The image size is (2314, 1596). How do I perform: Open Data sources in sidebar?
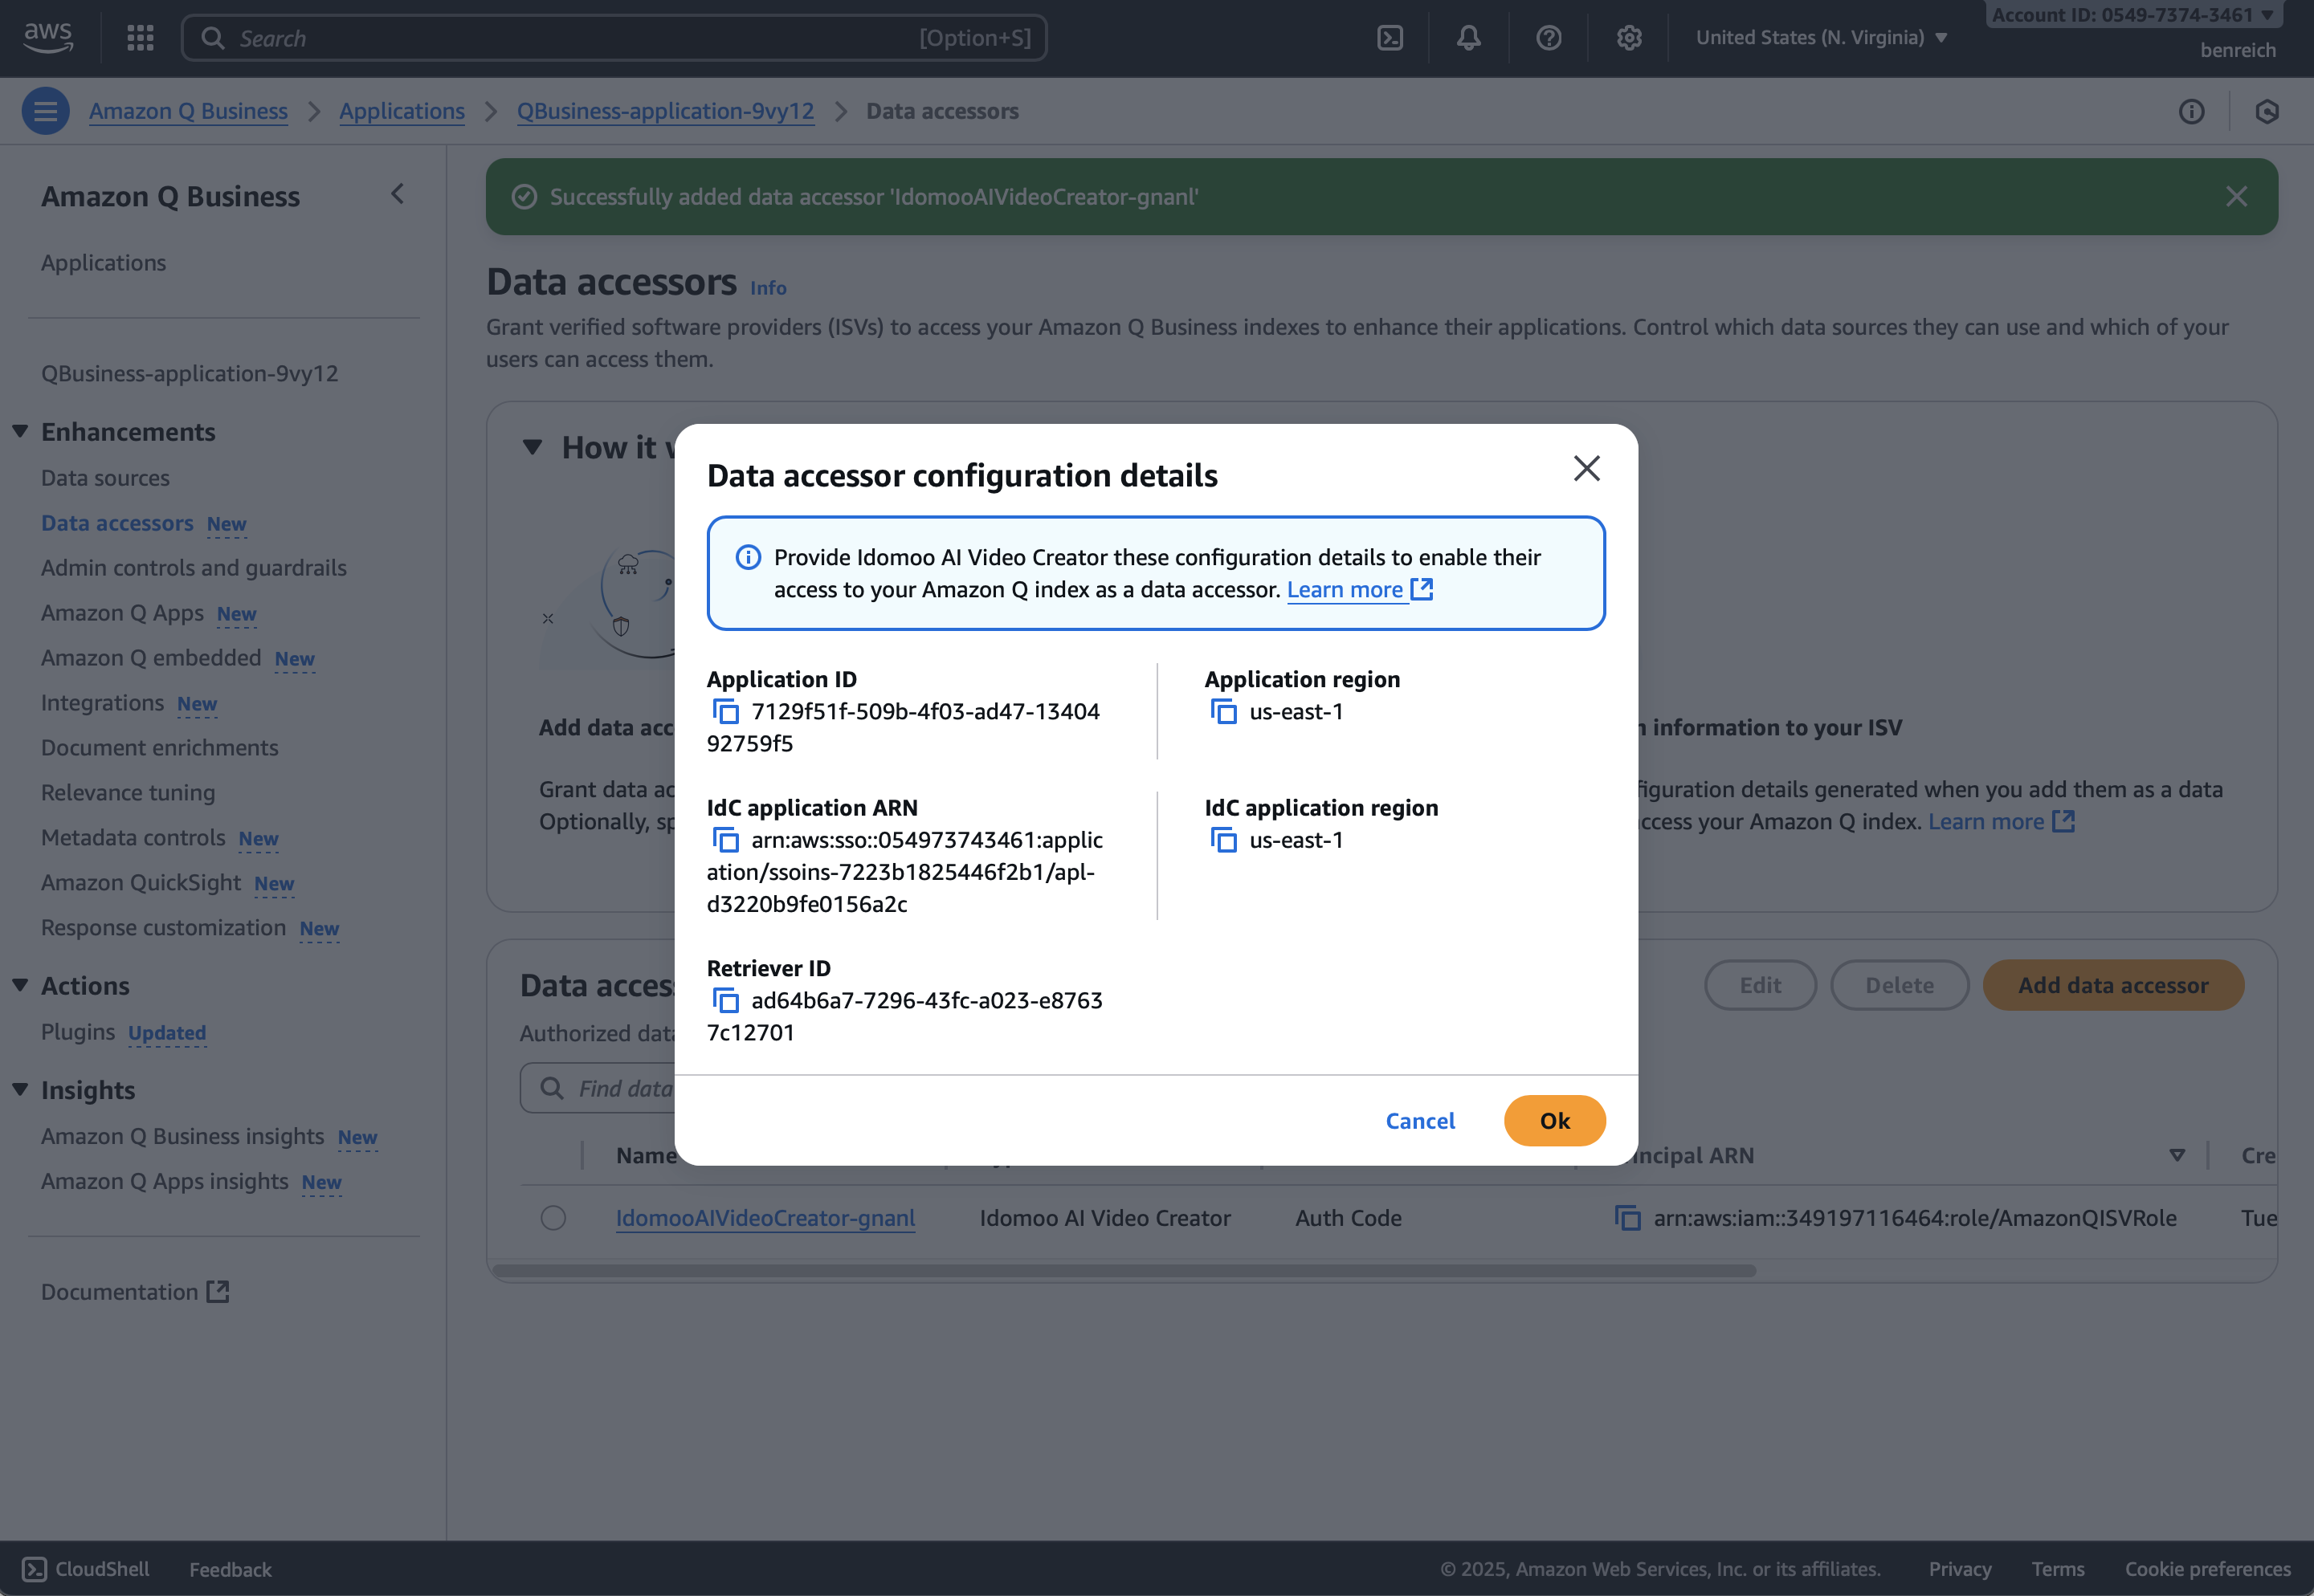pyautogui.click(x=105, y=478)
